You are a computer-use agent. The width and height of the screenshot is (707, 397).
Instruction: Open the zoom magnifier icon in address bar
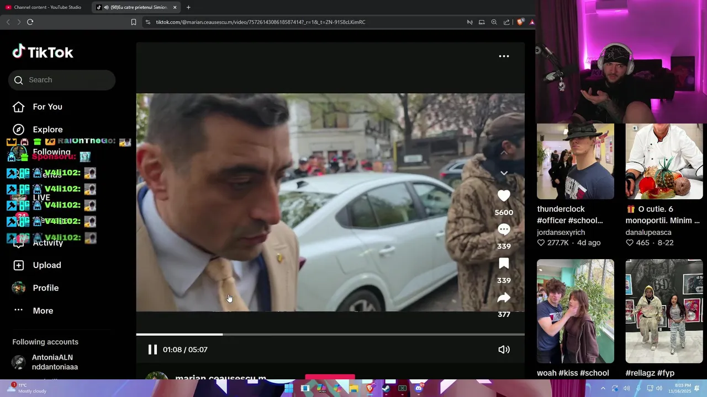[x=494, y=22]
